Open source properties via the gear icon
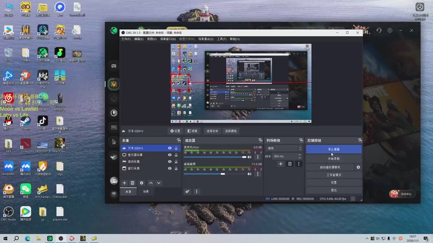Viewport: 433px width, 243px height. click(x=142, y=183)
